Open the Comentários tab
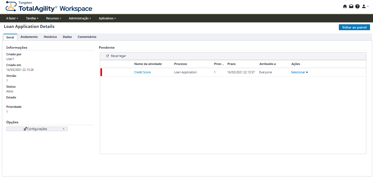This screenshot has height=177, width=373. 87,37
